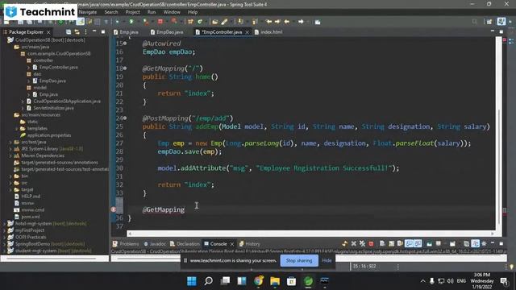Click the error marker beside @GetMapping line
The image size is (516, 290).
[x=113, y=209]
